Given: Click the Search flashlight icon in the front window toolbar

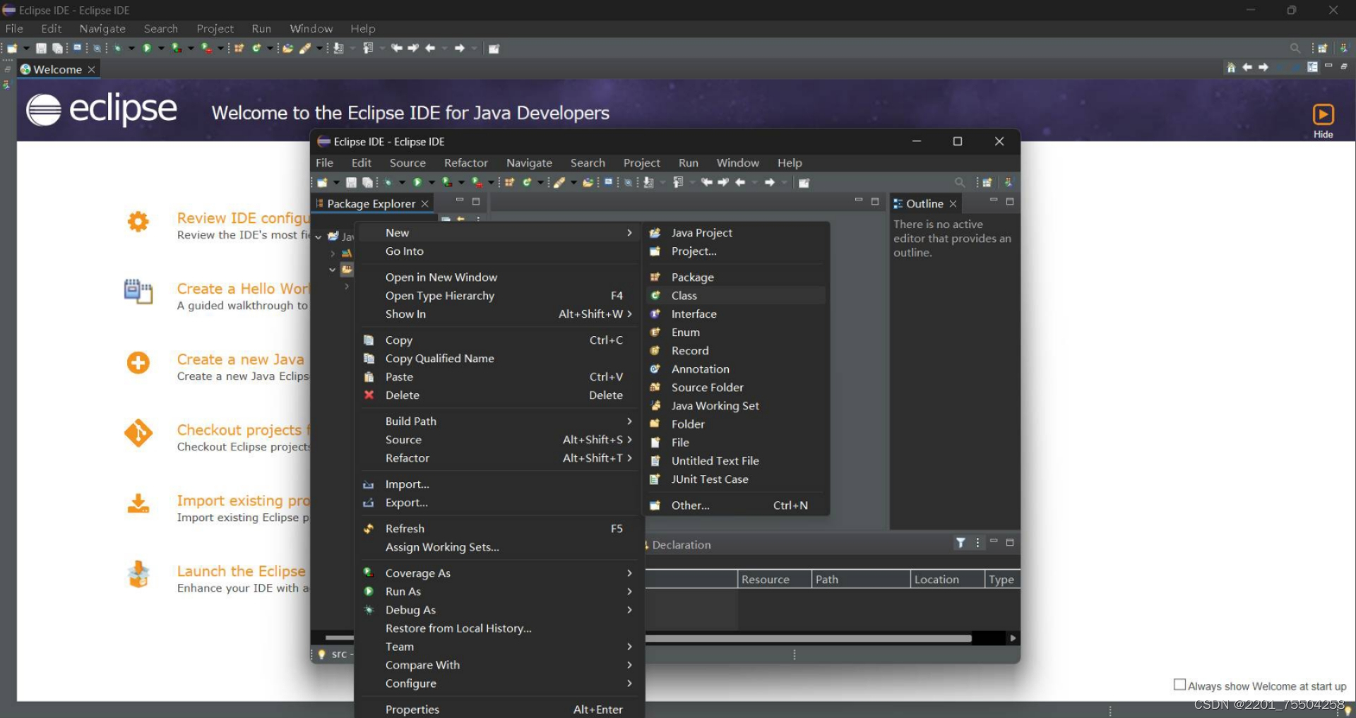Looking at the screenshot, I should (x=559, y=182).
